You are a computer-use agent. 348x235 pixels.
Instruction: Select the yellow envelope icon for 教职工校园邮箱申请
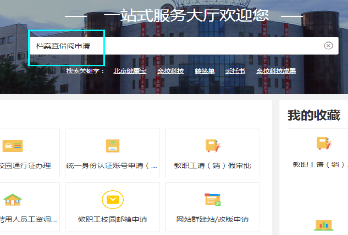point(112,200)
